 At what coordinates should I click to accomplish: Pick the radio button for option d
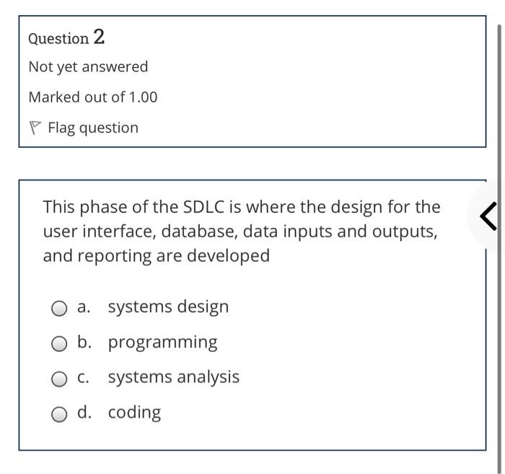(59, 414)
